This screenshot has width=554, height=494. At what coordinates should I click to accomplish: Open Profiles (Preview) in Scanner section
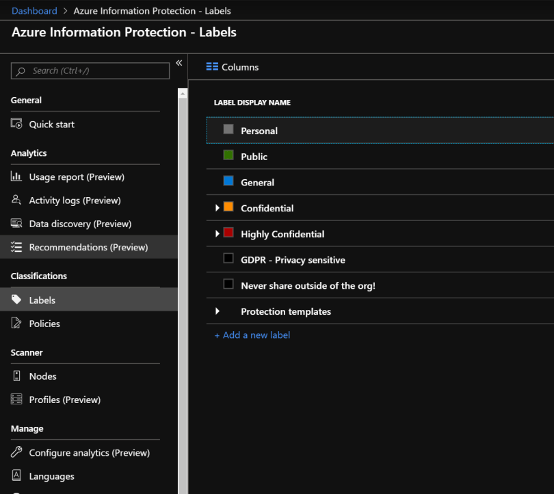(x=64, y=400)
